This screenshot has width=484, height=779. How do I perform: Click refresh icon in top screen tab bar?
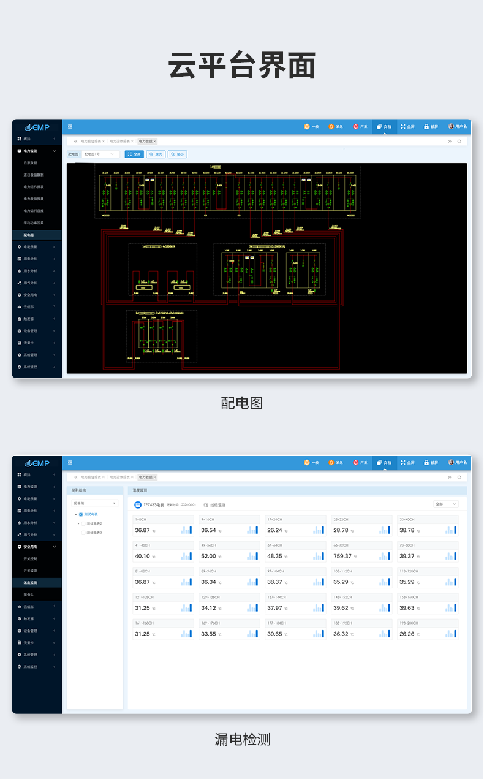click(x=459, y=141)
